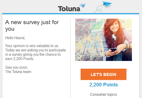Click the white headphones around woman's neck

pos(114,37)
